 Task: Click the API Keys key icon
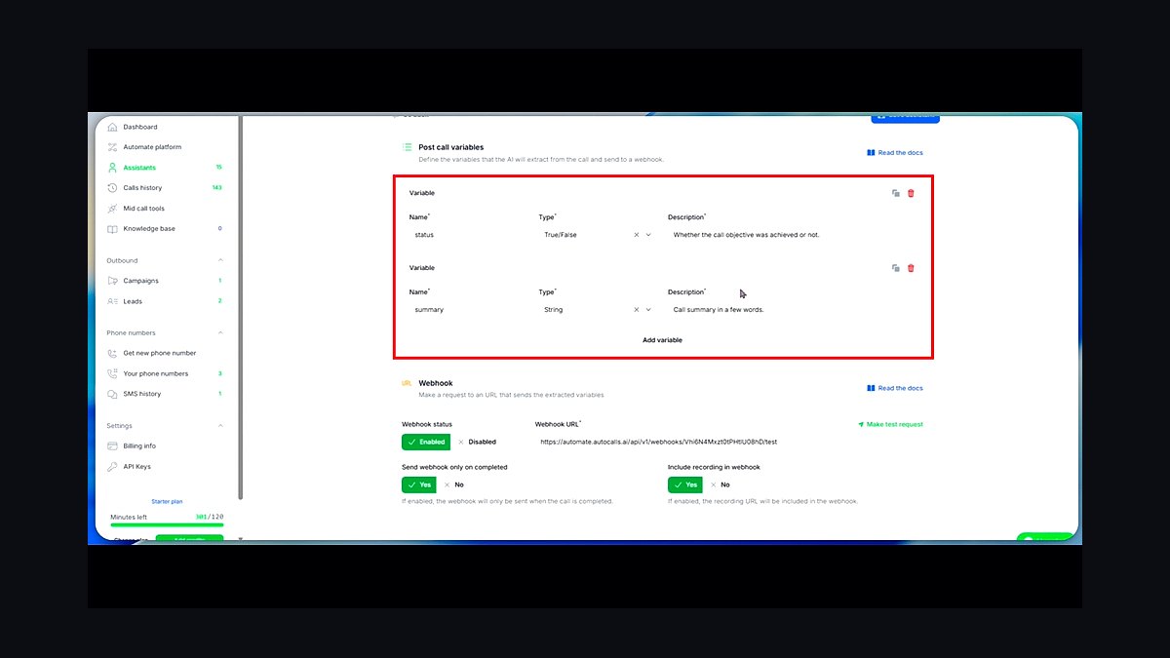[x=112, y=467]
